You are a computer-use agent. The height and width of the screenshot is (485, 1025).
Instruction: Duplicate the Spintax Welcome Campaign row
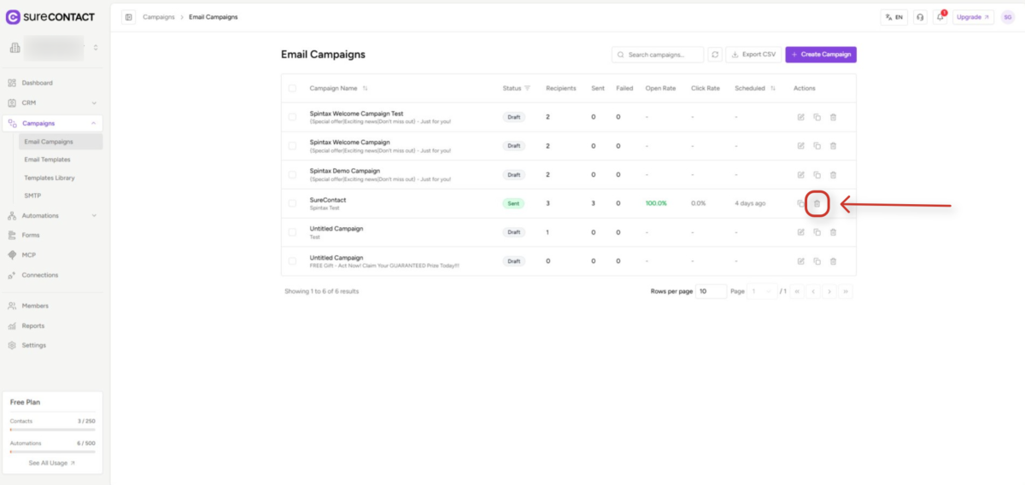(817, 146)
